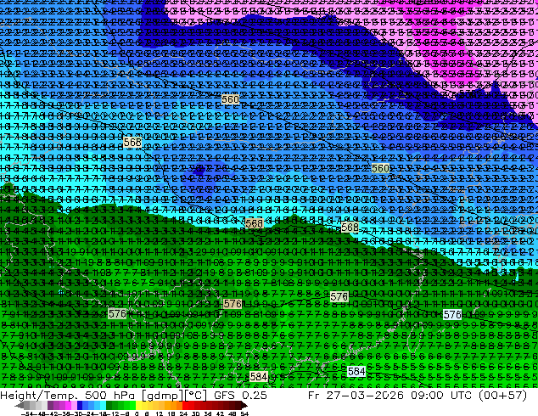Click the cyan swatch in the color legend

pyautogui.click(x=103, y=406)
